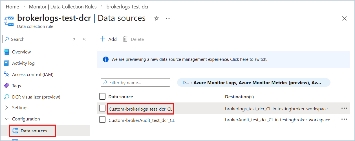Collapse the sidebar menu with double chevron
The width and height of the screenshot is (355, 141).
[x=84, y=39]
